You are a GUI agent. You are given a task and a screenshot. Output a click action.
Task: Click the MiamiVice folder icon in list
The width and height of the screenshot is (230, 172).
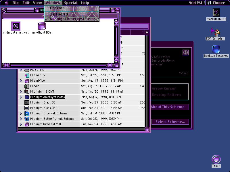27,81
